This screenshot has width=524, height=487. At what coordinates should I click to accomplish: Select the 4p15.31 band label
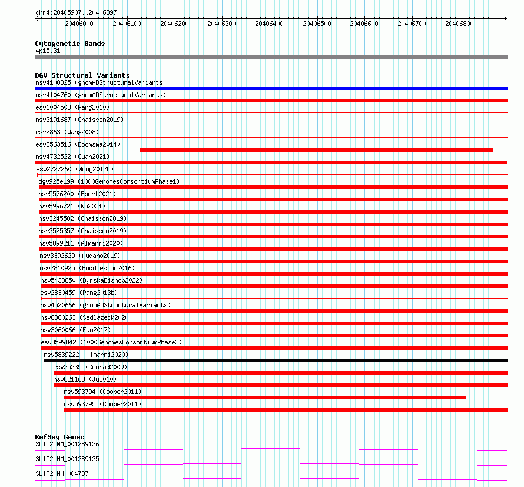pyautogui.click(x=48, y=51)
